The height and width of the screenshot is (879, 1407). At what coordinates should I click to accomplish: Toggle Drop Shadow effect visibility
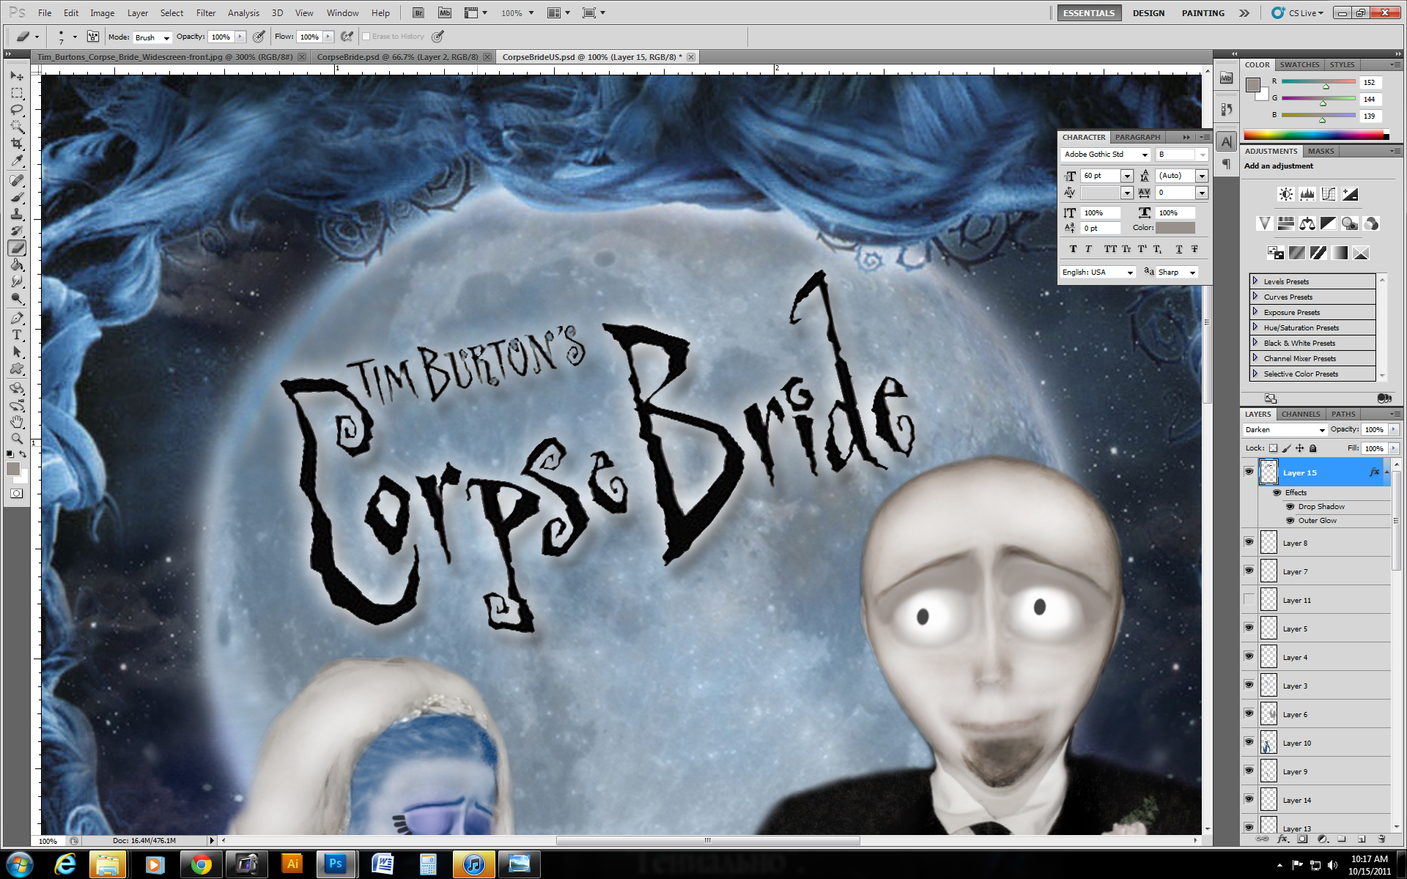pyautogui.click(x=1290, y=506)
